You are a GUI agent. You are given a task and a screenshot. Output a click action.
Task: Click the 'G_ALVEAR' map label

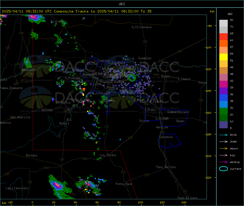click(x=162, y=119)
